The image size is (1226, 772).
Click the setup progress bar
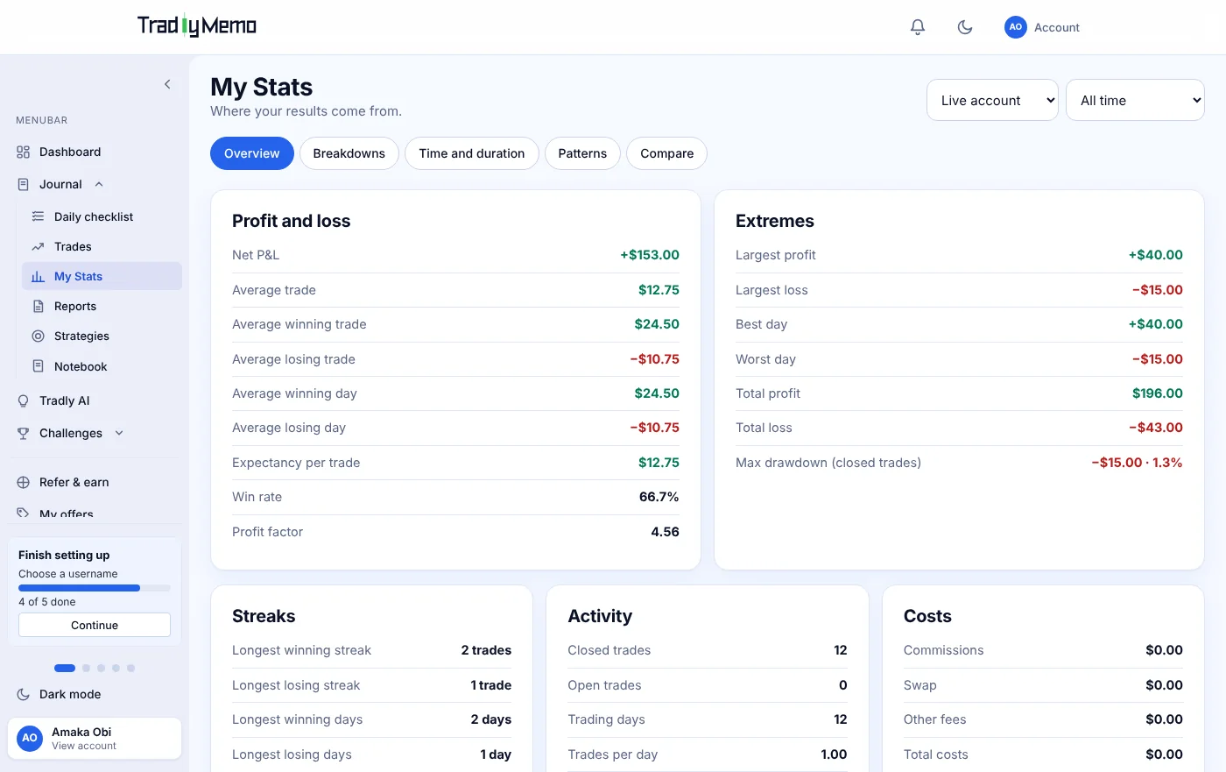(x=95, y=588)
